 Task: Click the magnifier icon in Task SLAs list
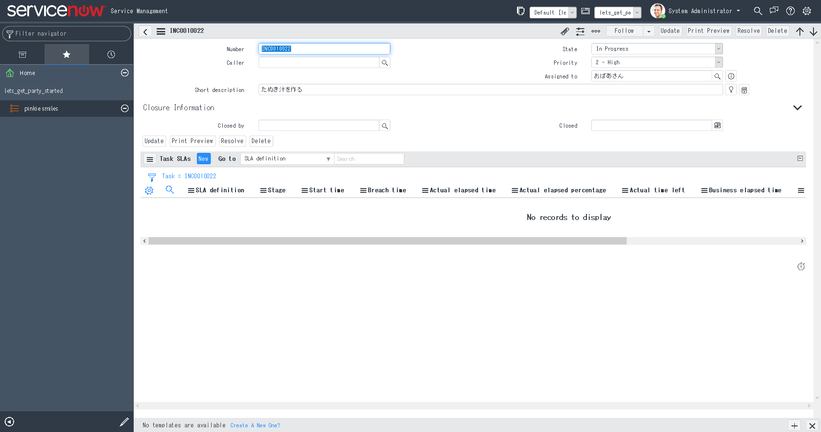click(170, 190)
